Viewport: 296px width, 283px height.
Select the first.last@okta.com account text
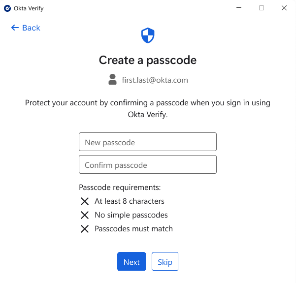click(x=155, y=80)
